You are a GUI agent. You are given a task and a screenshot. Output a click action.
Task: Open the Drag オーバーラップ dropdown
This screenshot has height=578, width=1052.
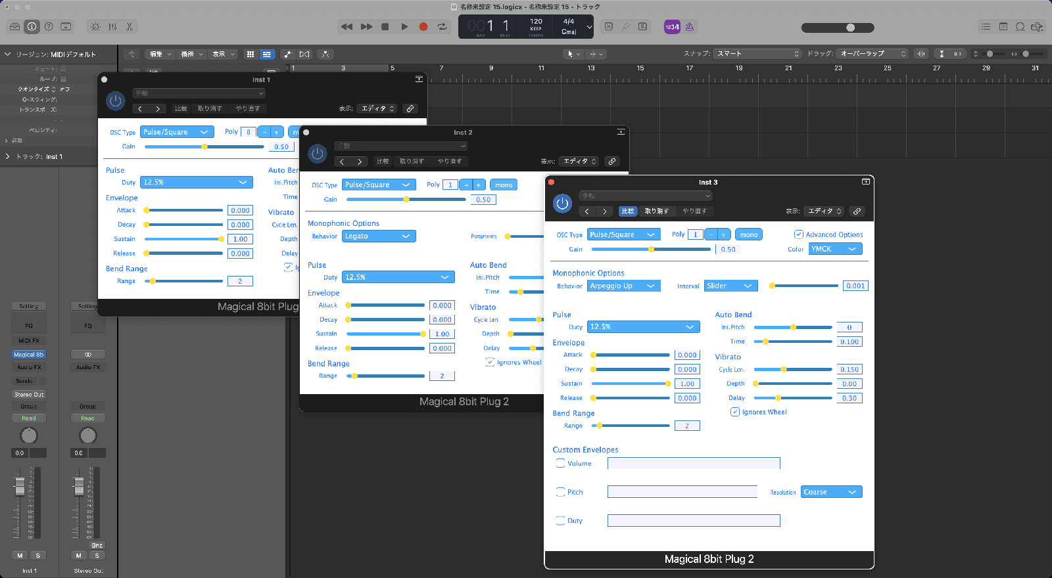(x=873, y=54)
